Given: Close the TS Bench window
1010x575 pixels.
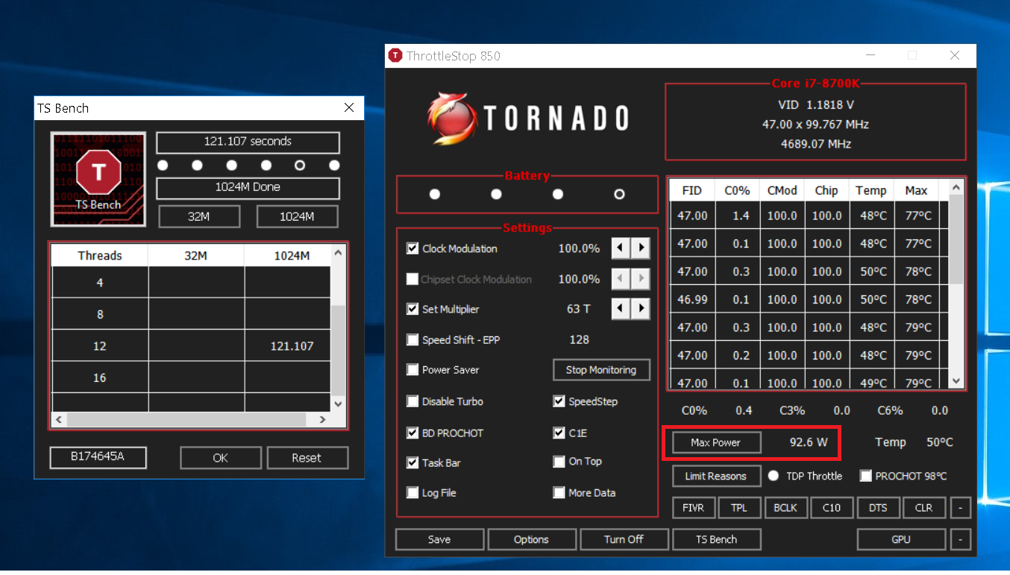Looking at the screenshot, I should [349, 108].
